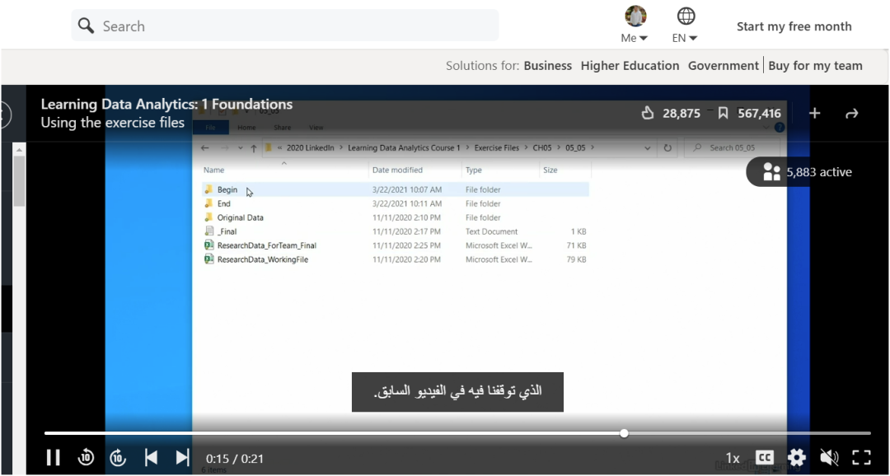
Task: Click the Learning Data Analytics Course 1 breadcrumb
Action: (404, 147)
